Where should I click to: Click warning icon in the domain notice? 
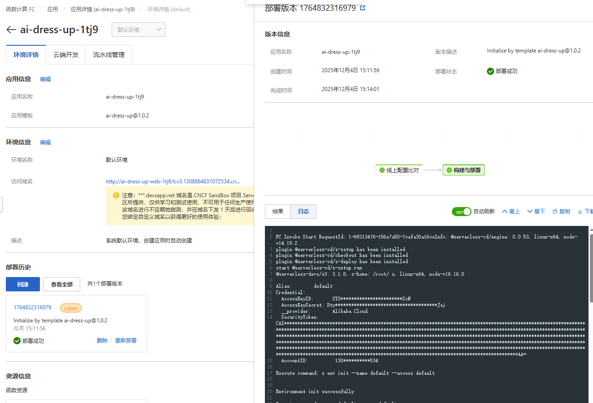click(115, 195)
